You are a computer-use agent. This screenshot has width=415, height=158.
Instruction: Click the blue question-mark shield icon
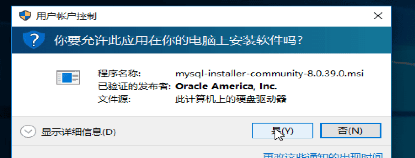tap(34, 40)
